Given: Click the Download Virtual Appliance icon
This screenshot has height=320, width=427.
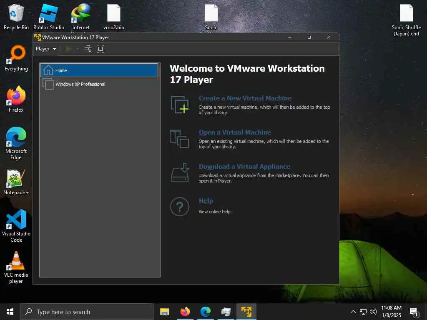Looking at the screenshot, I should point(180,172).
